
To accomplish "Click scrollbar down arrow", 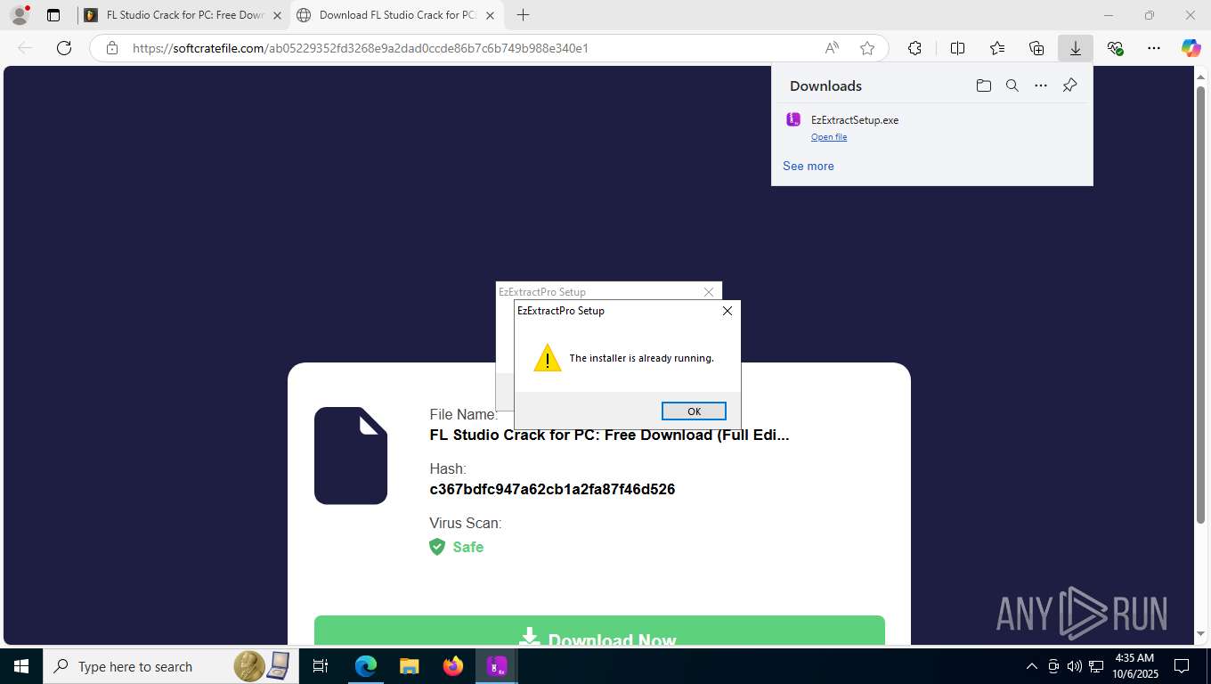I will point(1200,634).
